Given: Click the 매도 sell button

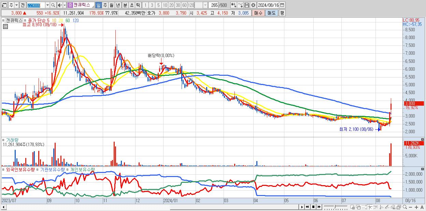Looking at the screenshot, I should 271,13.
